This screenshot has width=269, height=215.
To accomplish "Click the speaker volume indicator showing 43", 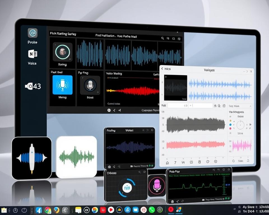I will point(33,87).
